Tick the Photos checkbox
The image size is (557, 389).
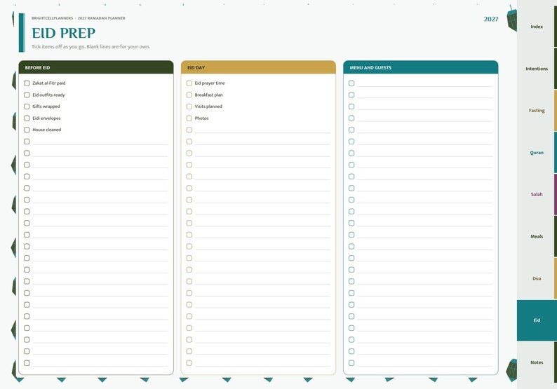(x=189, y=118)
